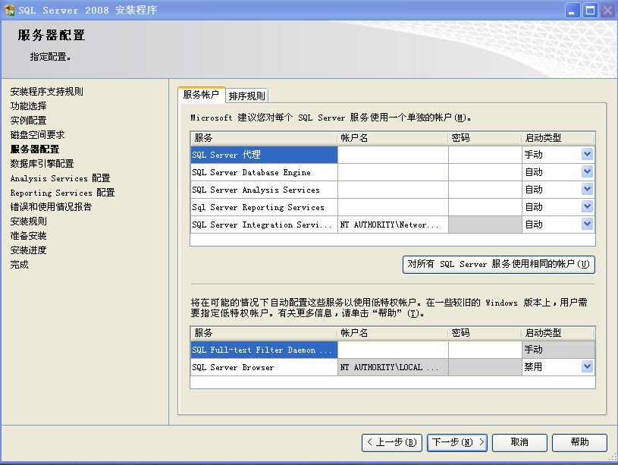Switch to the 服务帐户 tab

click(x=202, y=95)
